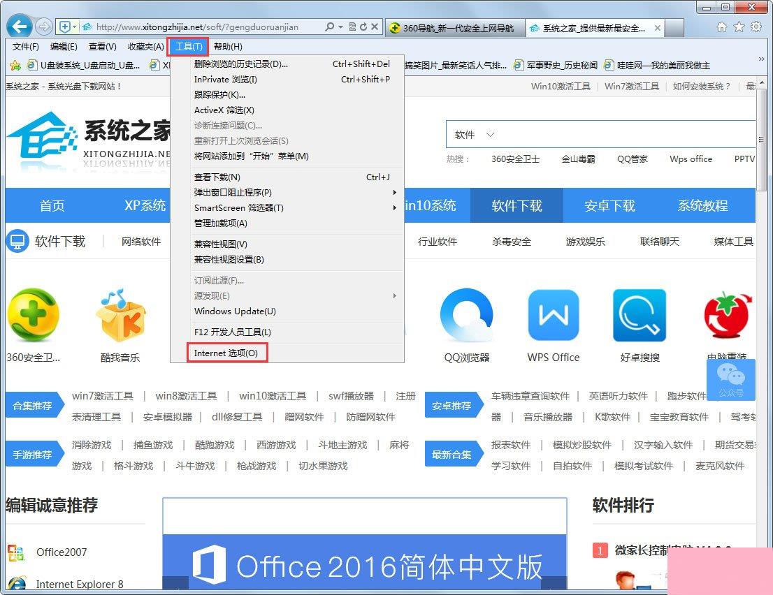
Task: Select 查看下载(N) menu entry
Action: click(287, 177)
